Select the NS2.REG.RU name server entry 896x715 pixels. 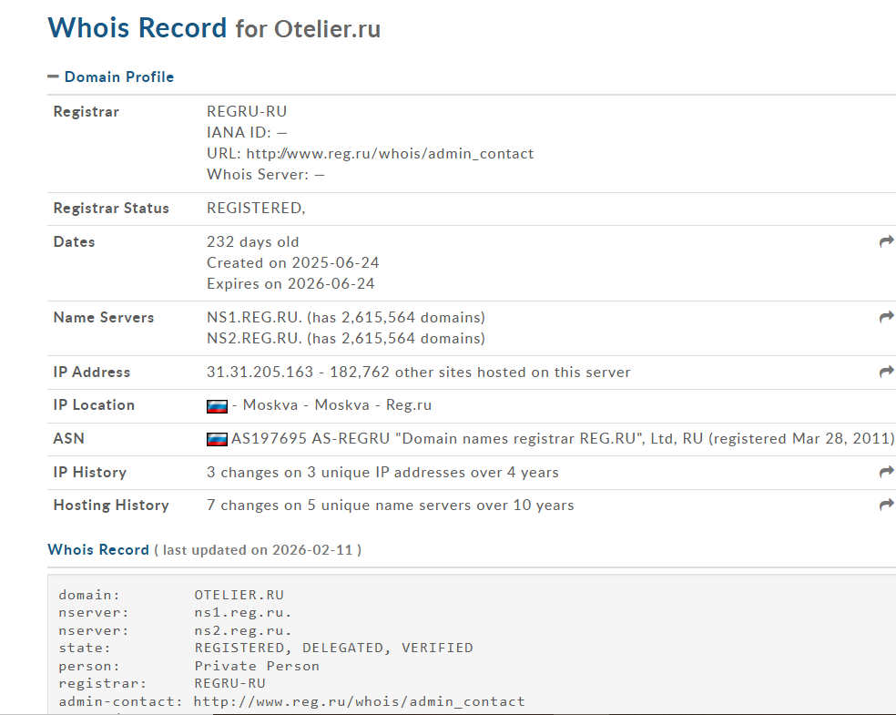coord(253,339)
